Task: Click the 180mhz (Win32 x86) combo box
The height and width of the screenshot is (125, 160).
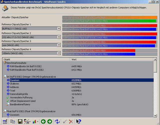Action: pos(31,53)
